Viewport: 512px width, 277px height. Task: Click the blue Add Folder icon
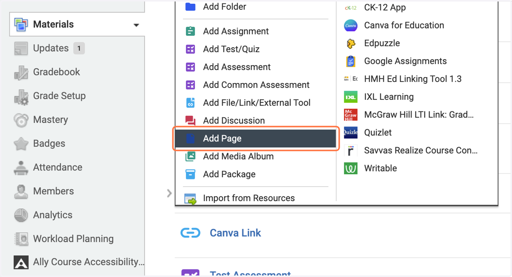point(190,6)
